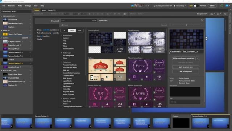Open the Settings menu

(28, 6)
